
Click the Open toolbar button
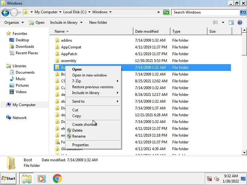(37, 23)
